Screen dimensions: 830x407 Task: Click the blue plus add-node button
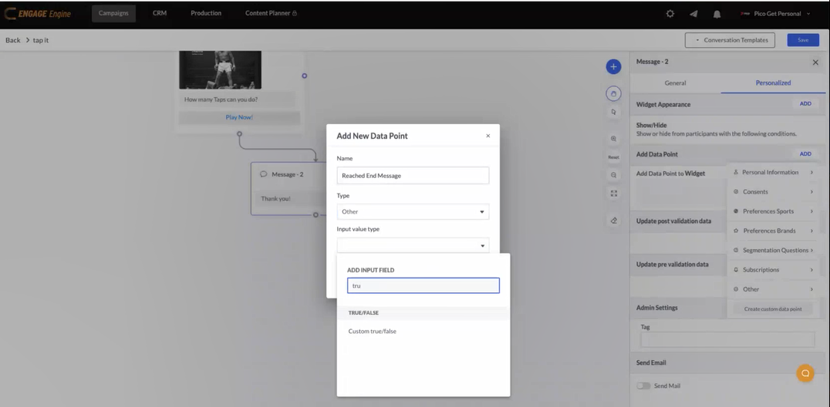point(613,67)
